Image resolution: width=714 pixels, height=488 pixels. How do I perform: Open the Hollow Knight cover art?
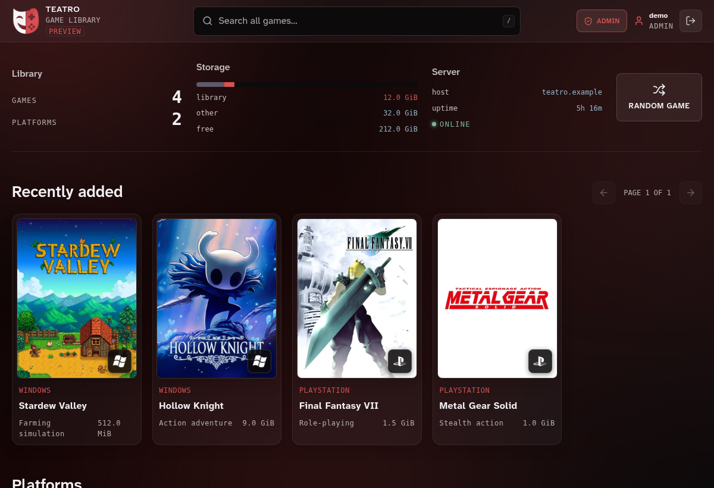point(217,298)
